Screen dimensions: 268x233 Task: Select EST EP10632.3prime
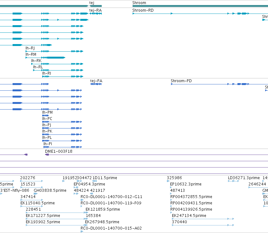tap(186, 184)
